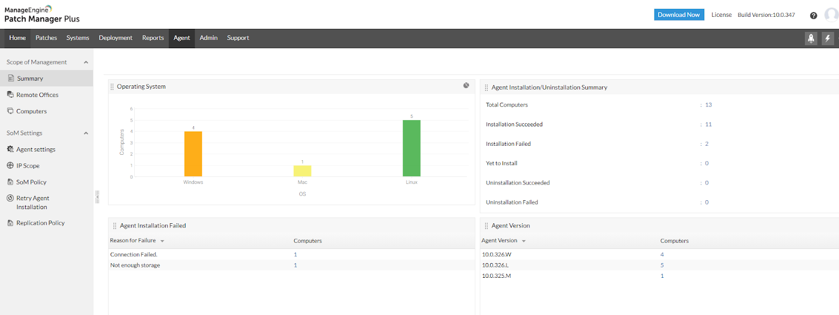Toggle the sidebar collapse handle
This screenshot has width=839, height=315.
pos(97,197)
